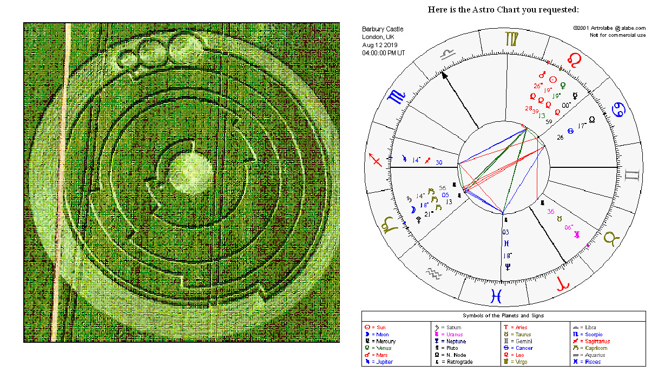
Task: Click the blue Pisces sign at the chart bottom
Action: point(496,296)
